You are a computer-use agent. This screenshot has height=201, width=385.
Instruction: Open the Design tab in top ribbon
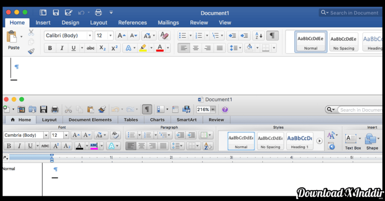[x=70, y=22]
